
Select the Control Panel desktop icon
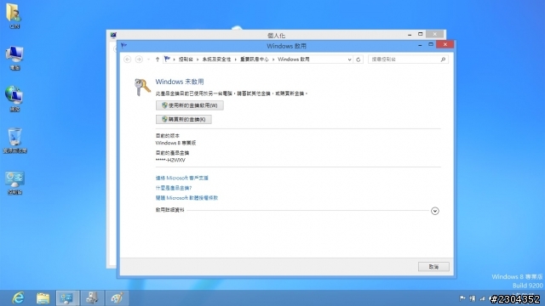click(x=14, y=182)
